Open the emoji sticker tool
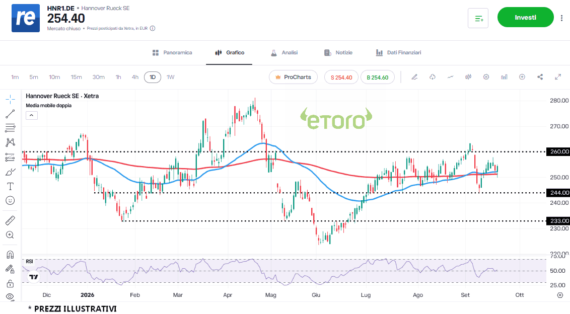 pos(10,201)
